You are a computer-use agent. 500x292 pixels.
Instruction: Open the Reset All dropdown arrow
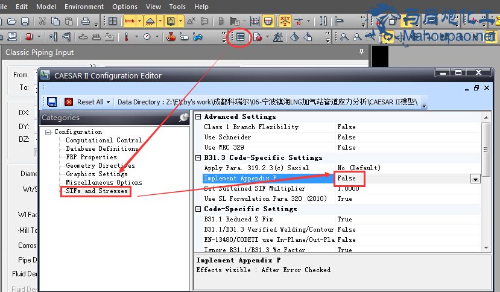108,102
